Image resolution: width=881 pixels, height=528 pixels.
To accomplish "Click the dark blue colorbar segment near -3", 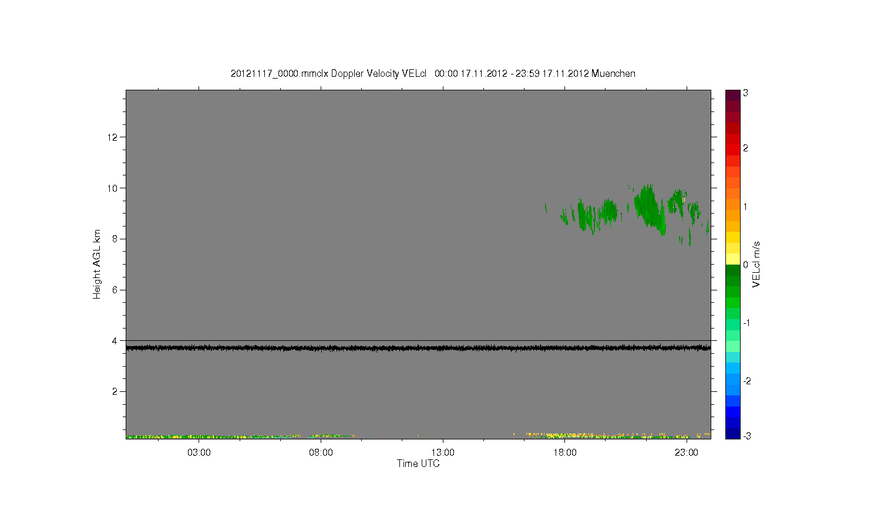I will point(732,434).
